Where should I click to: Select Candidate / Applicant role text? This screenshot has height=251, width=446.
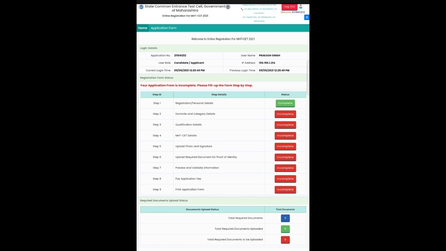pos(189,63)
